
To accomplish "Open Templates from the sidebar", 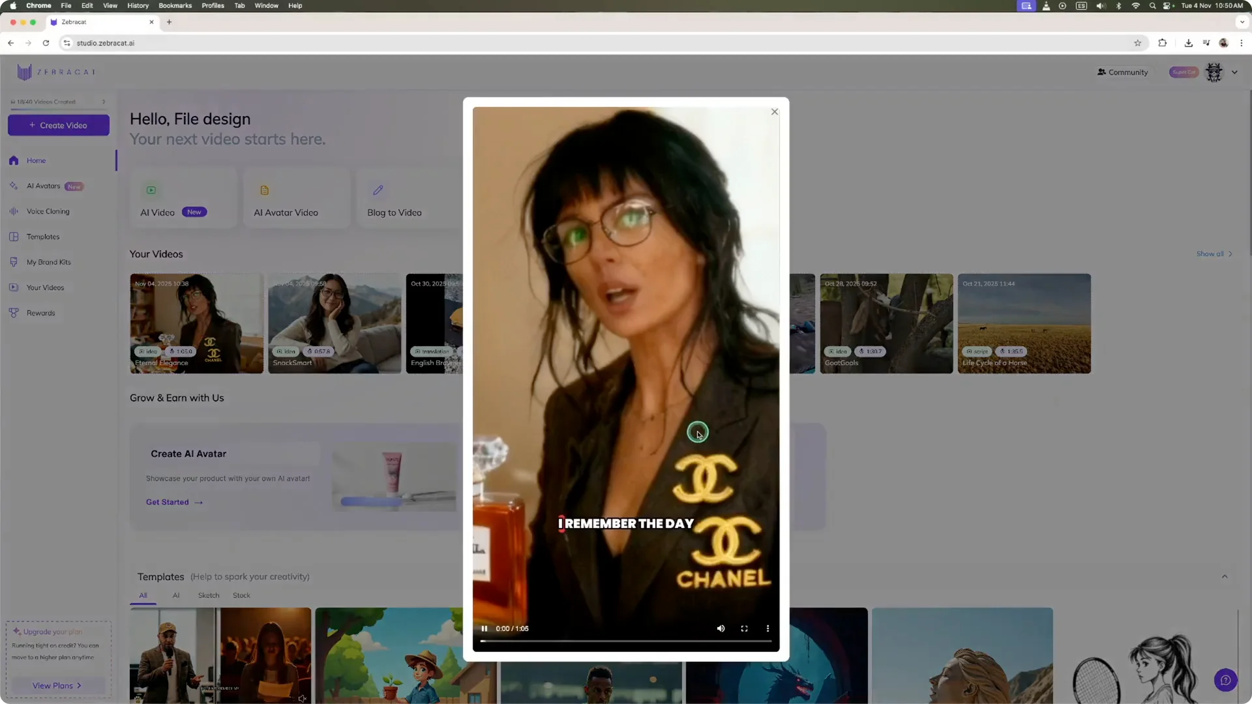I will tap(42, 237).
